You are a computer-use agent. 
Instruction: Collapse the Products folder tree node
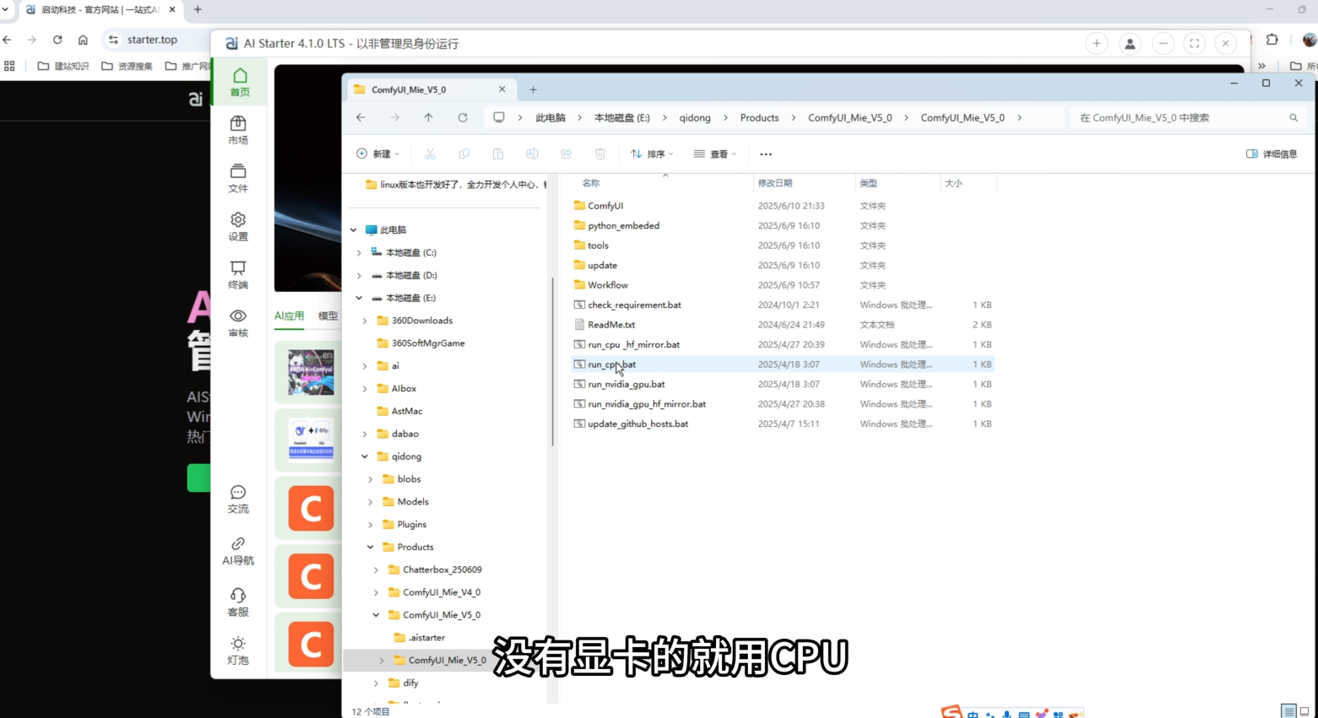coord(371,547)
